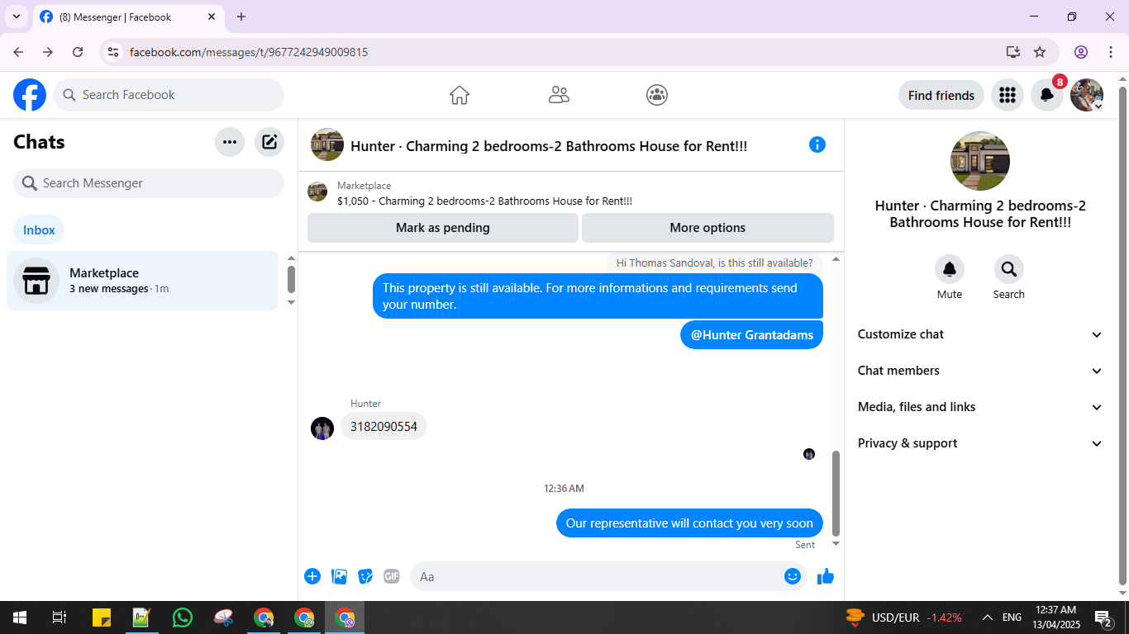Screen dimensions: 1129x634
Task: Open the Friends icon in top navigation
Action: (559, 95)
